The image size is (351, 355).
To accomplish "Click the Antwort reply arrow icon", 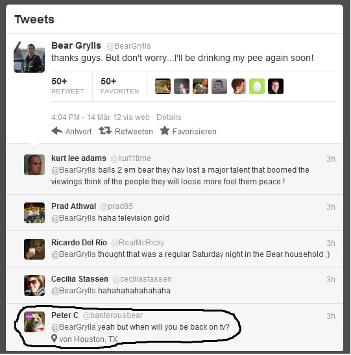I will point(57,131).
